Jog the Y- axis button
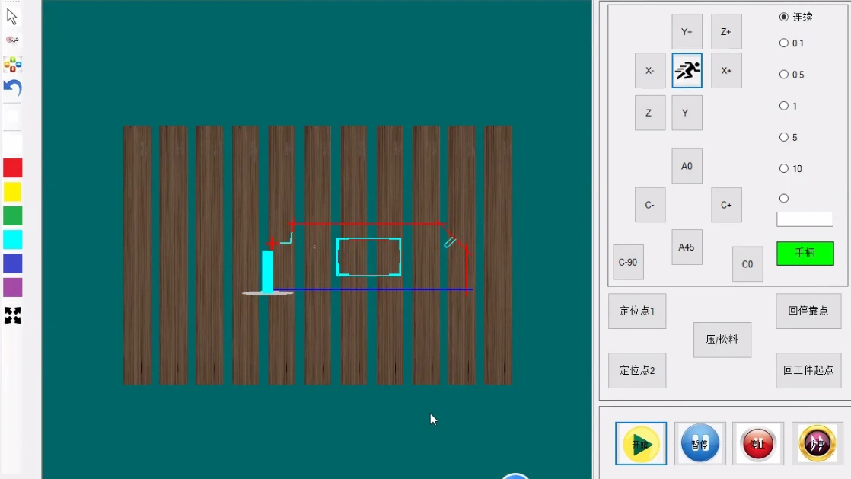This screenshot has height=479, width=851. click(687, 113)
